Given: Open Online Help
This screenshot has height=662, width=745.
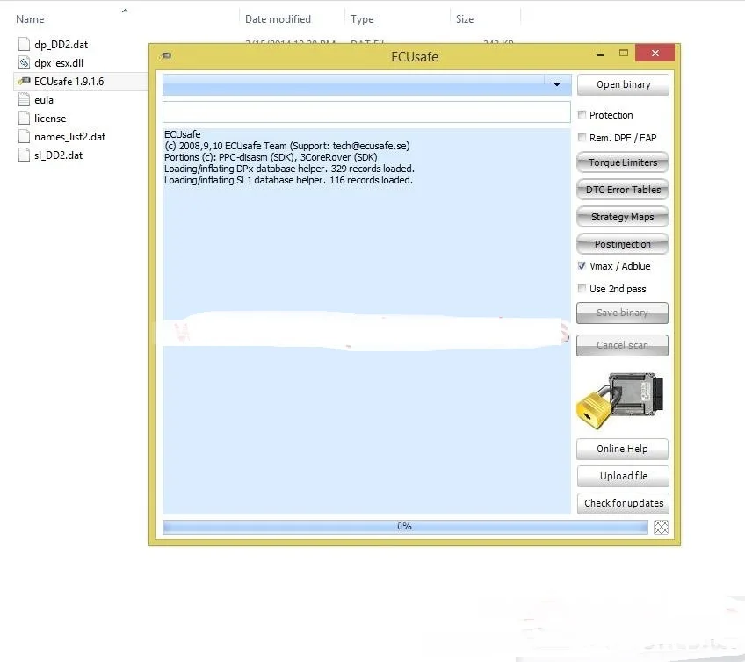Looking at the screenshot, I should (x=622, y=449).
